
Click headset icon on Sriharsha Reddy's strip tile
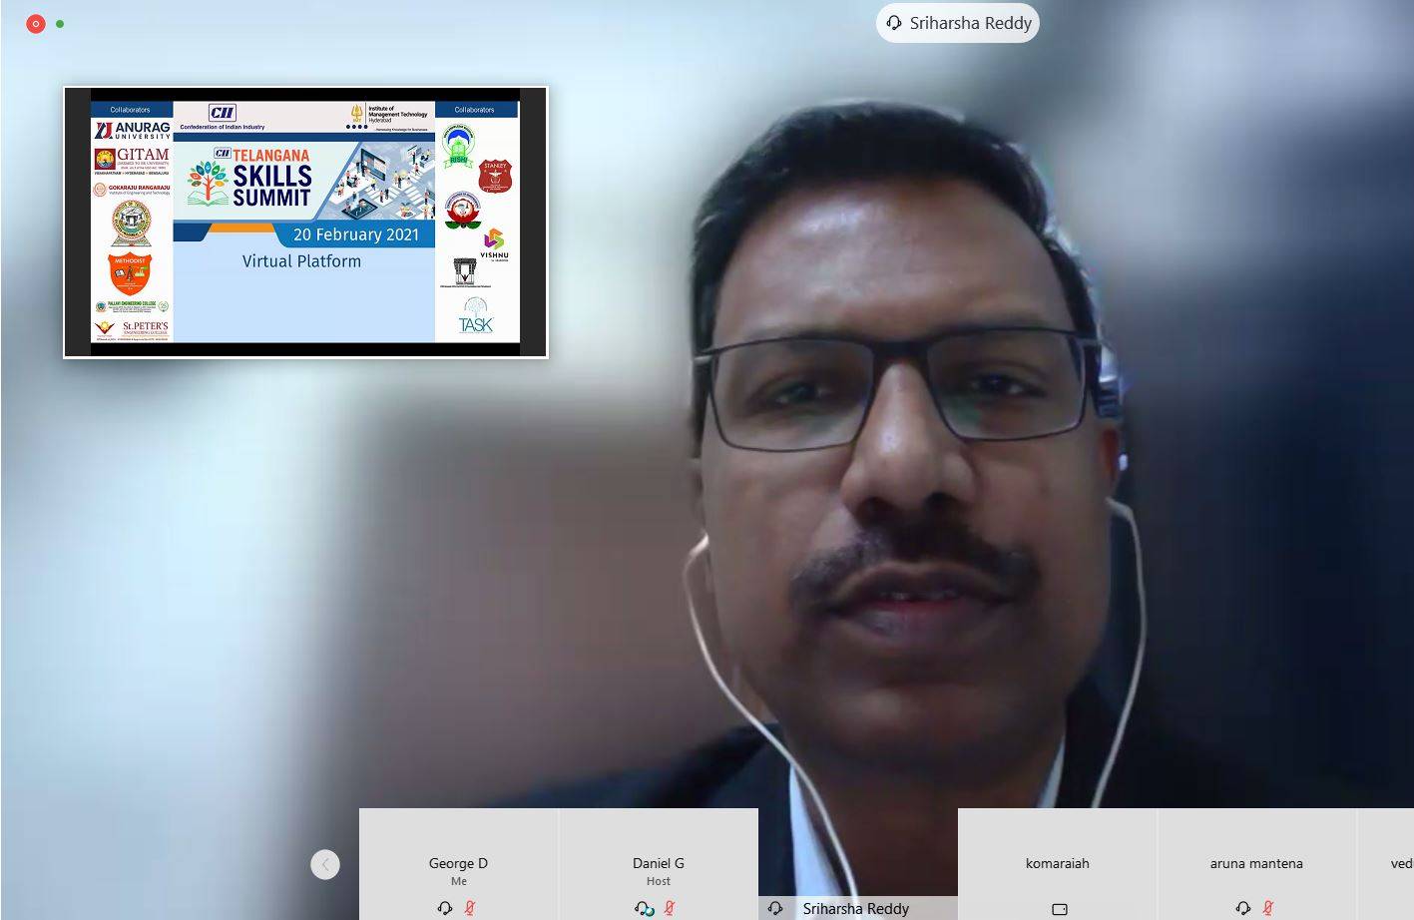pyautogui.click(x=775, y=908)
